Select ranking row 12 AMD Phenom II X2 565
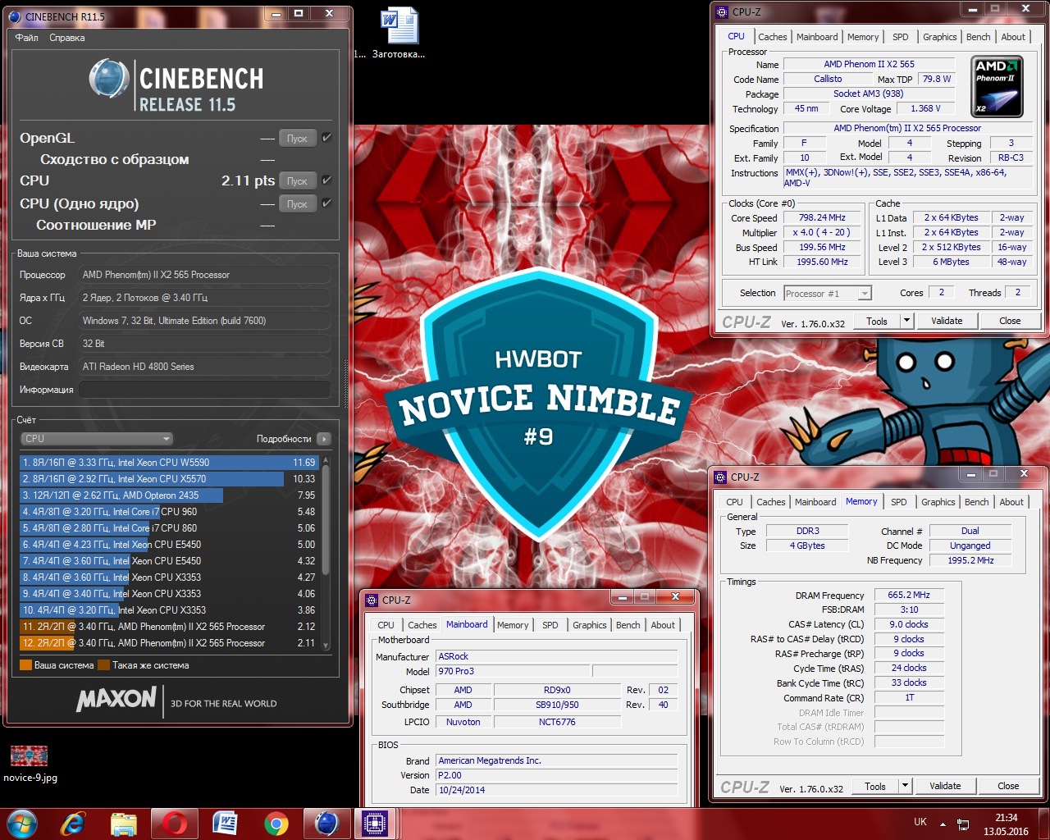Screen dimensions: 1050x840 click(x=169, y=643)
